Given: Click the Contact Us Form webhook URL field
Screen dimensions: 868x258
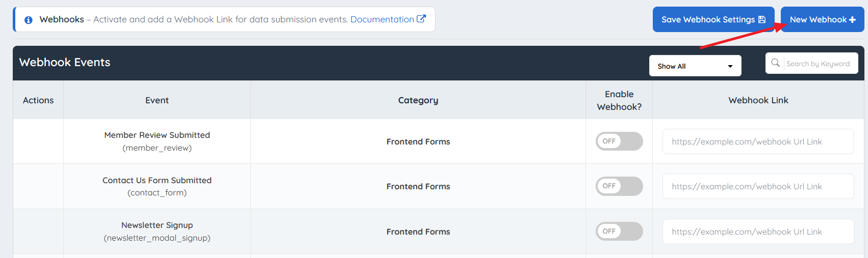Looking at the screenshot, I should pos(758,187).
